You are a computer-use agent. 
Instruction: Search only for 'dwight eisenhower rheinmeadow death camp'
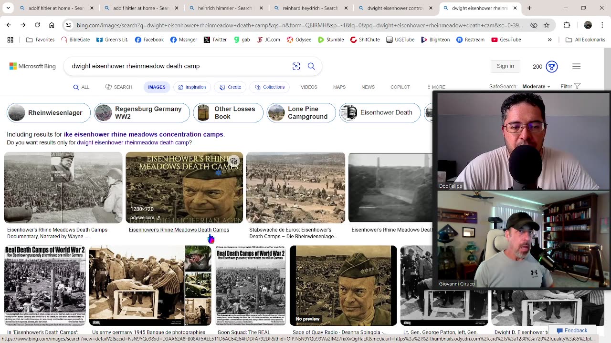point(133,142)
